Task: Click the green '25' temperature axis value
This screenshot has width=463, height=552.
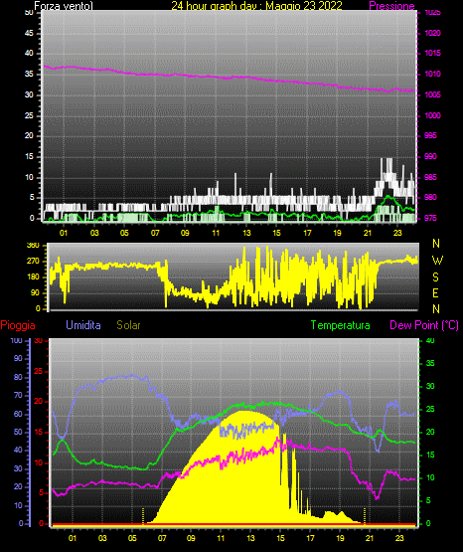Action: tap(430, 409)
